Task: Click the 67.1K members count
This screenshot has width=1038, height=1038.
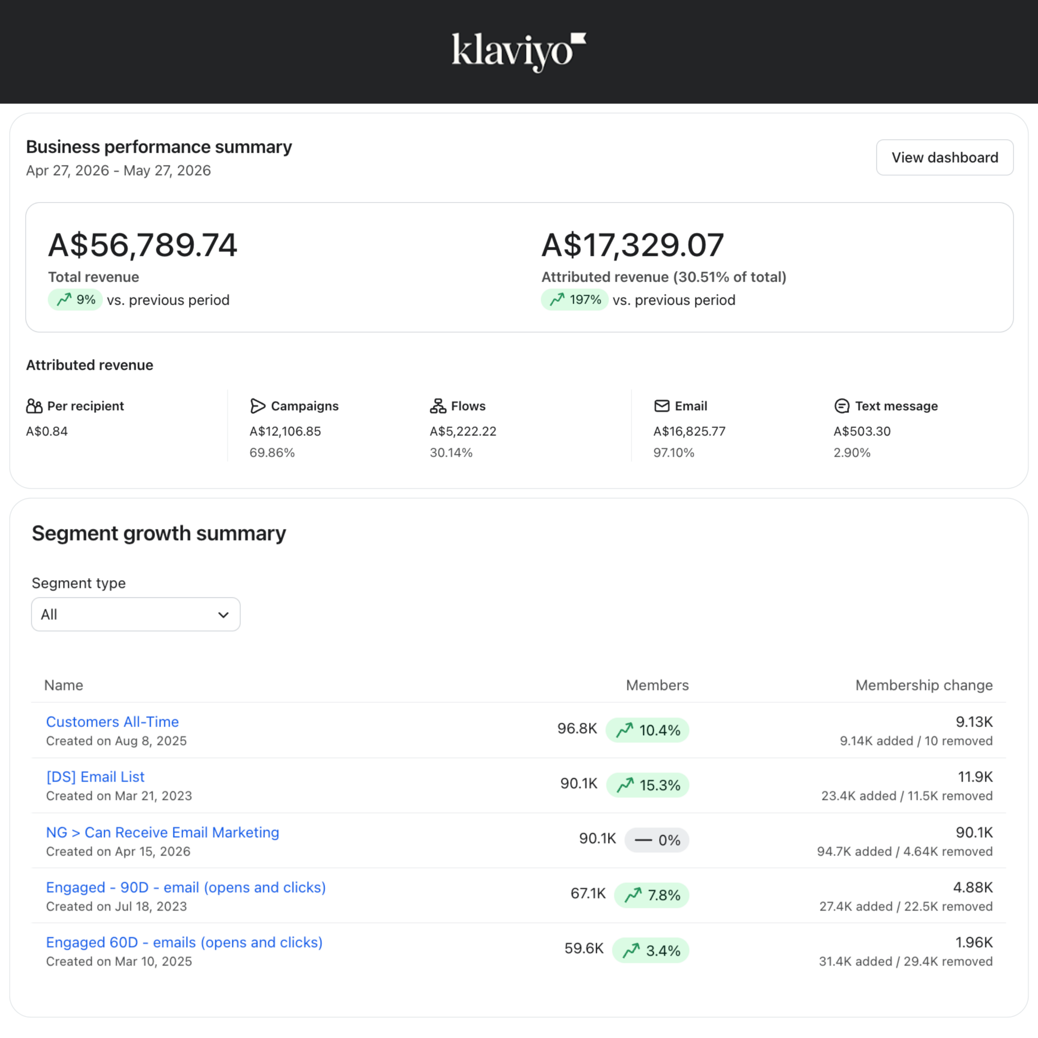Action: pos(588,893)
